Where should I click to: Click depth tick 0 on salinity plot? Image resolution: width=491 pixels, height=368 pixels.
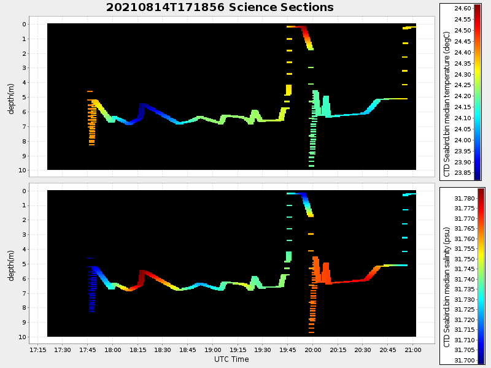24,191
